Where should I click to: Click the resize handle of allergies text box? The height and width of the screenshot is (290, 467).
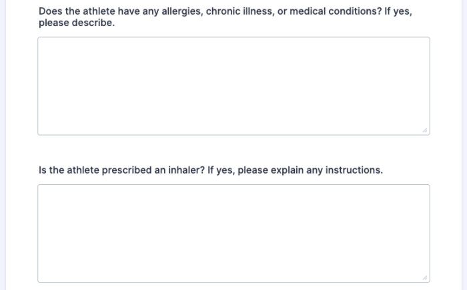[x=425, y=130]
